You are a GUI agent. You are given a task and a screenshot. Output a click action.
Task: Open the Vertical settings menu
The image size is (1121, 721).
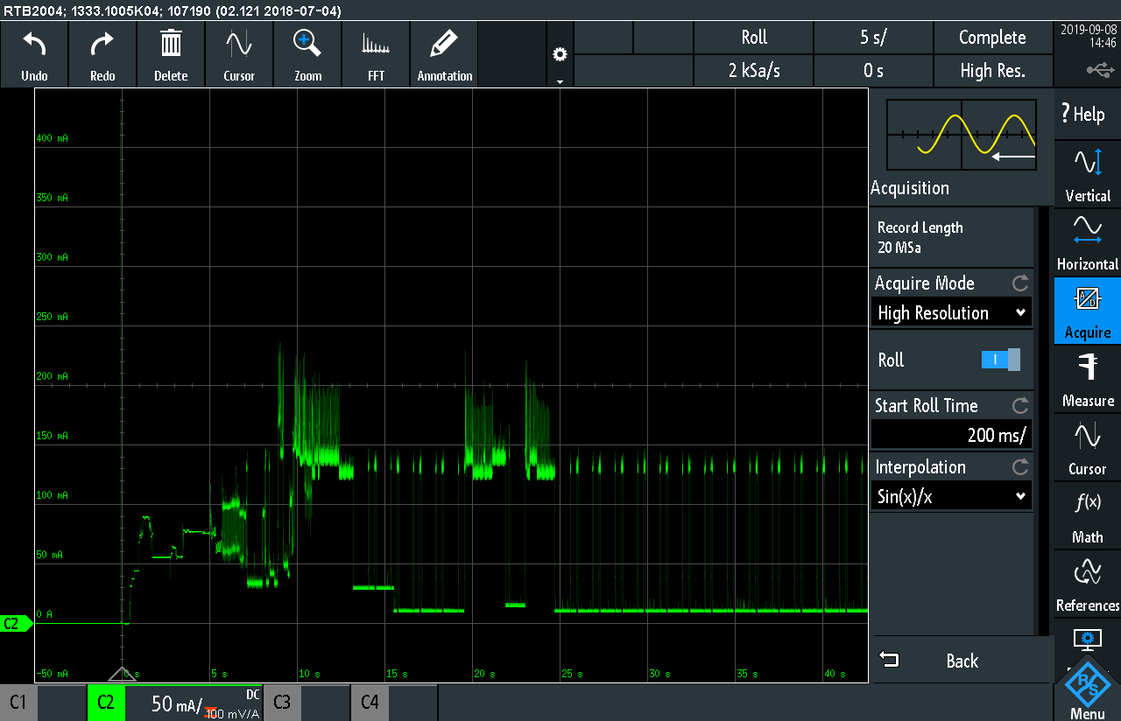coord(1087,175)
